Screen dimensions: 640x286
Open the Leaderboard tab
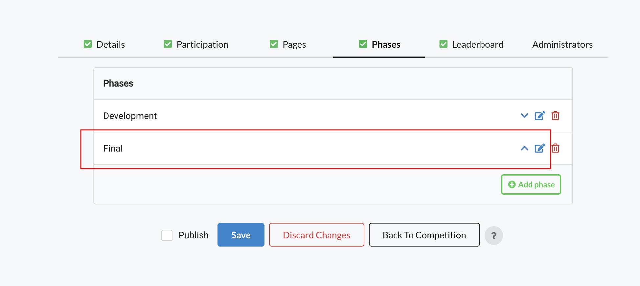pyautogui.click(x=471, y=44)
